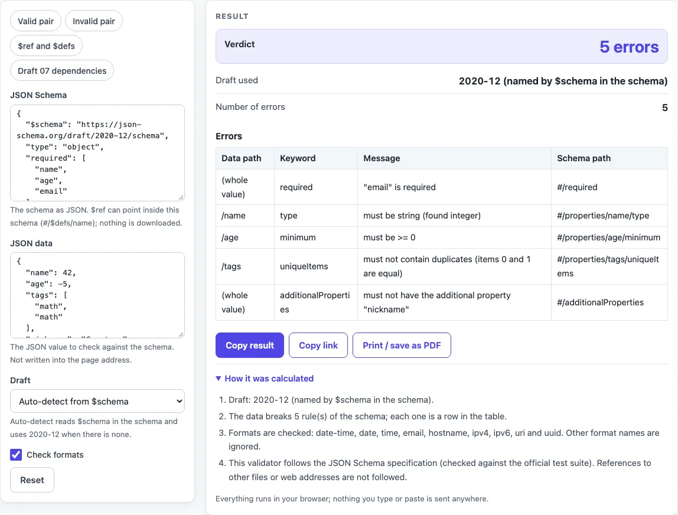Click the uniqueItems keyword cell

click(316, 266)
